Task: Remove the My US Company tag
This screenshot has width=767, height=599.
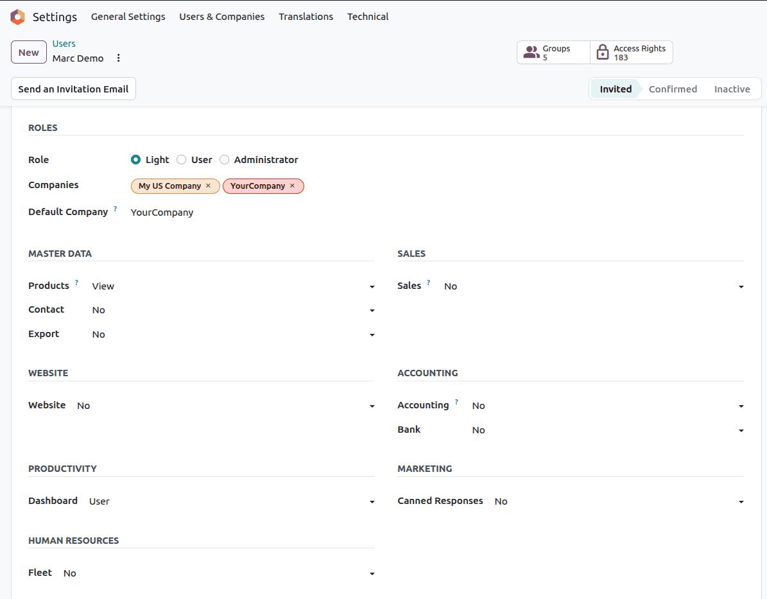Action: [x=209, y=186]
